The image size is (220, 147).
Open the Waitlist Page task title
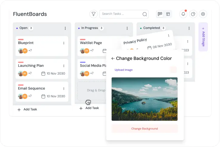91,43
